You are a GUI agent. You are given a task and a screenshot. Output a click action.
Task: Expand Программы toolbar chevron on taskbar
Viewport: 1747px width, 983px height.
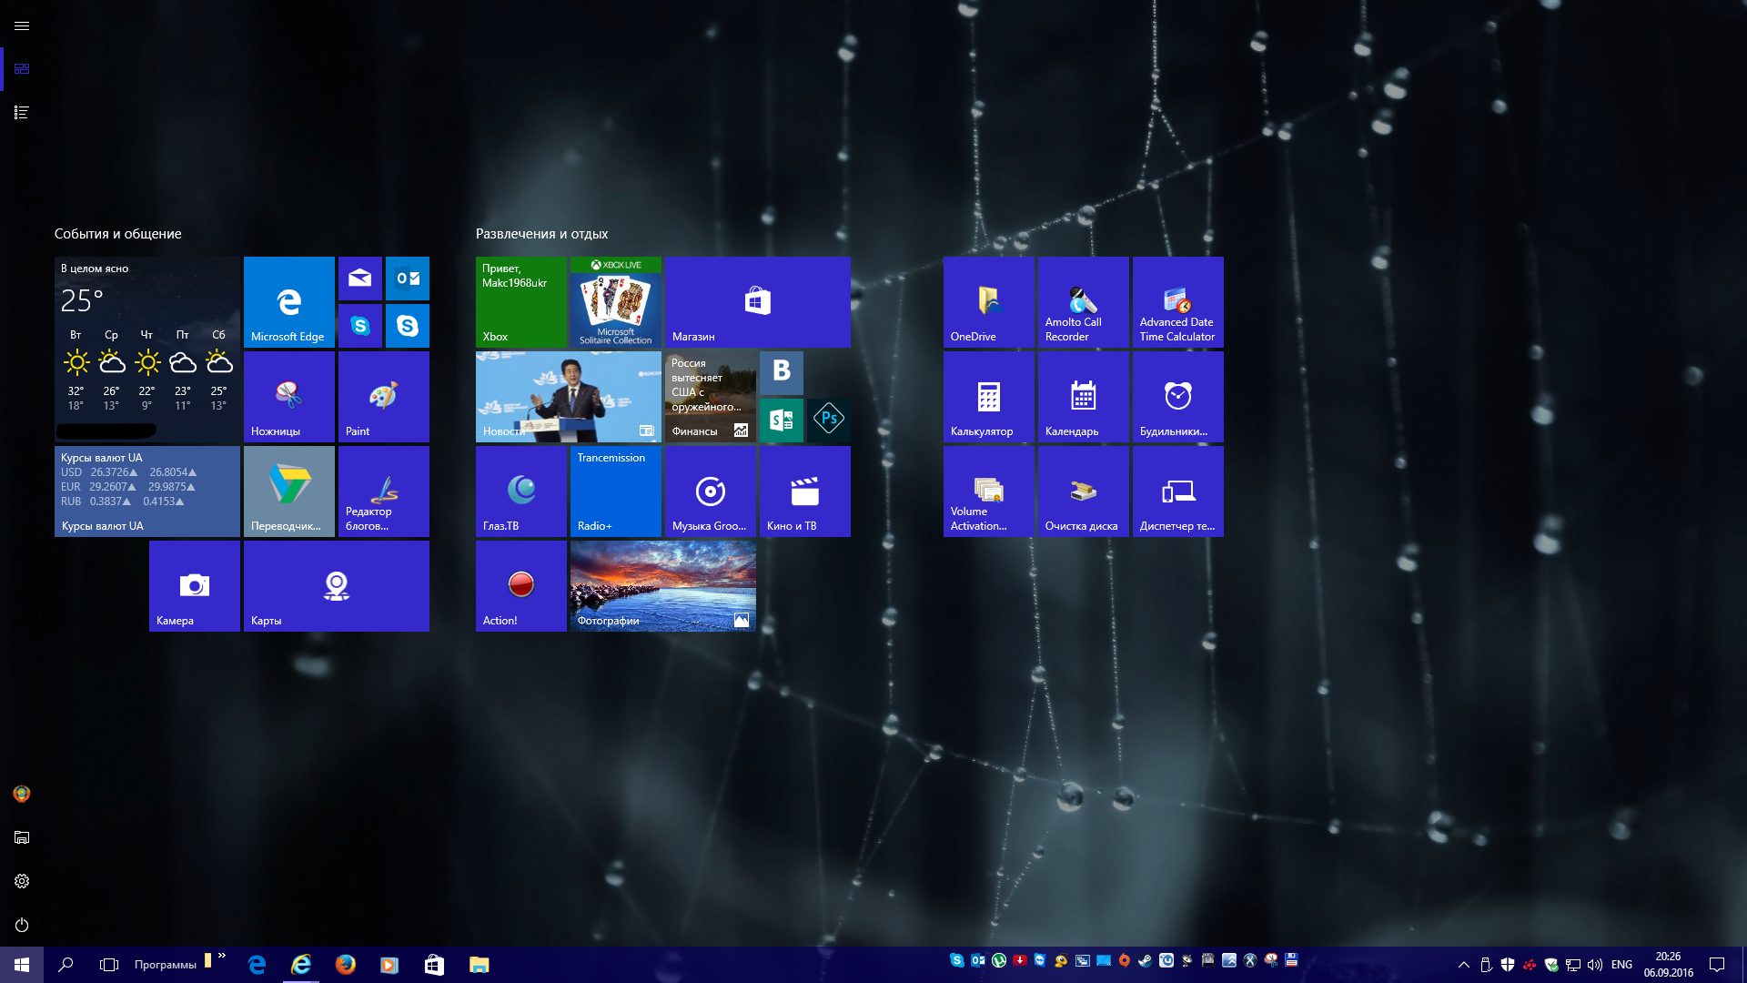tap(222, 956)
